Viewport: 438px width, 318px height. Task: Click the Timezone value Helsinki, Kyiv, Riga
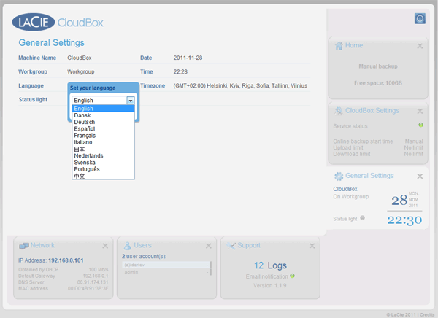pos(240,86)
